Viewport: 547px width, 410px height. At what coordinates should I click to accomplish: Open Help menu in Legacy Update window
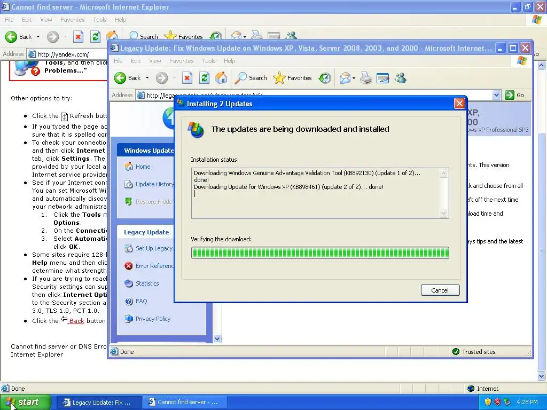click(229, 61)
